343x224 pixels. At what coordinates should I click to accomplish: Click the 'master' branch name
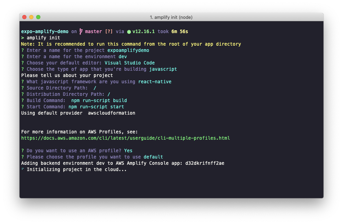(x=94, y=32)
